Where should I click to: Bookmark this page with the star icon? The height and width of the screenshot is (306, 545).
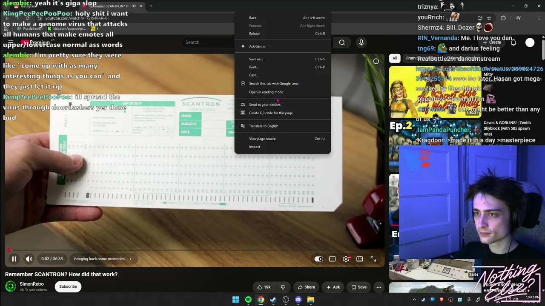pos(489,18)
